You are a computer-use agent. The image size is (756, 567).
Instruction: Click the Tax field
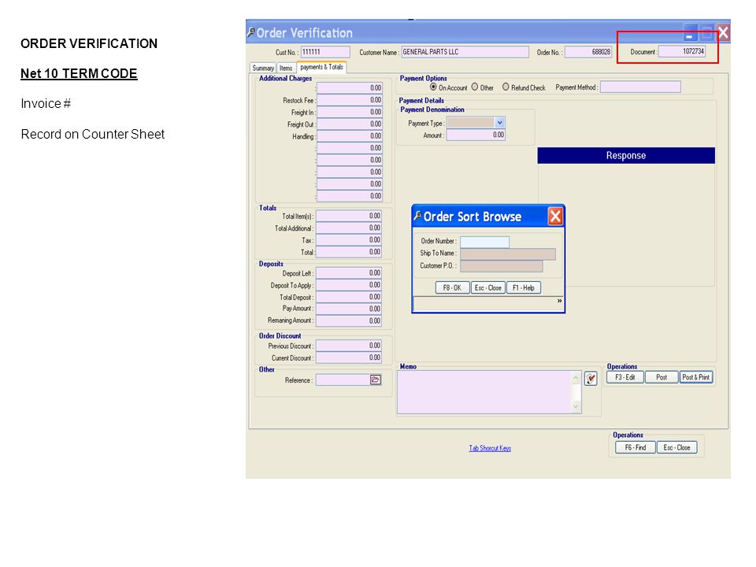[x=349, y=239]
